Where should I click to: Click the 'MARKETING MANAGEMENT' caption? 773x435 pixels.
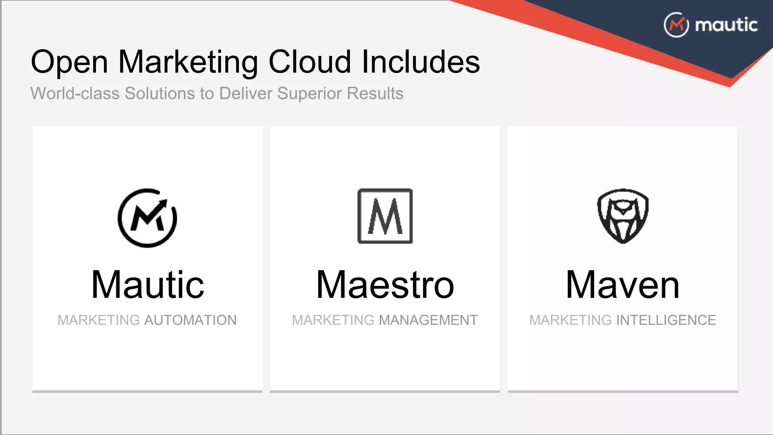point(385,320)
